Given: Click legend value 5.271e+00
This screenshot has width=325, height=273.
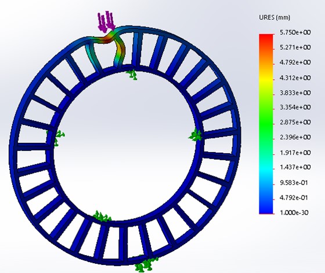Looking at the screenshot, I should (x=295, y=47).
